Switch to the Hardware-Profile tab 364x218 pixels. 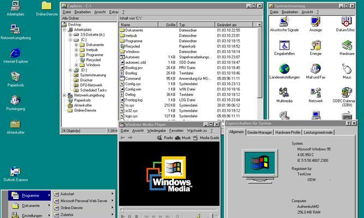click(288, 132)
